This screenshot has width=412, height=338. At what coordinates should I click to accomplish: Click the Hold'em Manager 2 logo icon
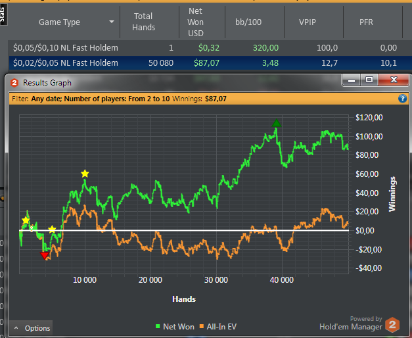point(392,324)
